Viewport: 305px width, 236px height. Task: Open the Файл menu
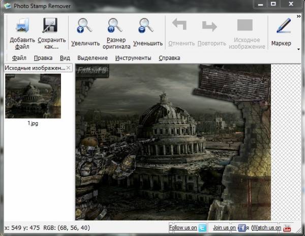(19, 58)
